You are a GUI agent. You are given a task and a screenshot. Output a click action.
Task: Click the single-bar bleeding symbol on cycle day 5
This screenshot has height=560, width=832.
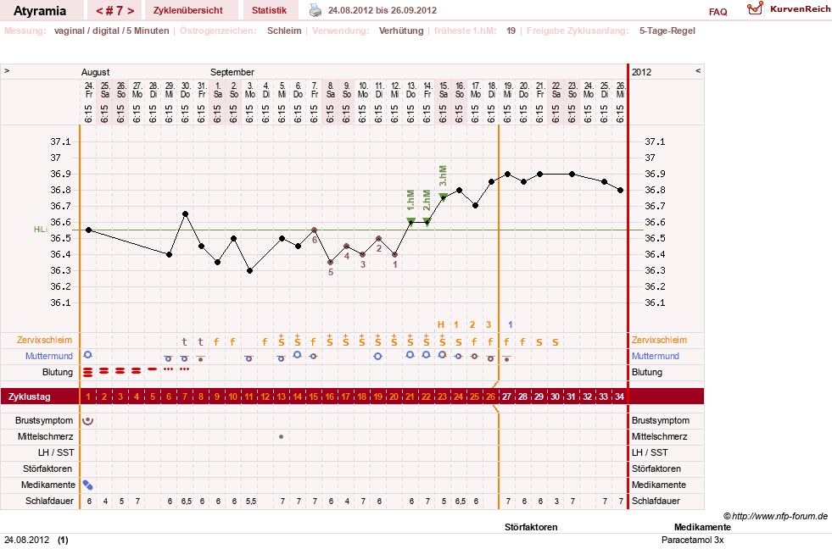pos(153,369)
